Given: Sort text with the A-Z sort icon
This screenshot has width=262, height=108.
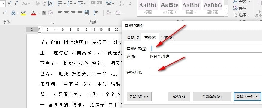Looking at the screenshot, I should [x=121, y=4].
